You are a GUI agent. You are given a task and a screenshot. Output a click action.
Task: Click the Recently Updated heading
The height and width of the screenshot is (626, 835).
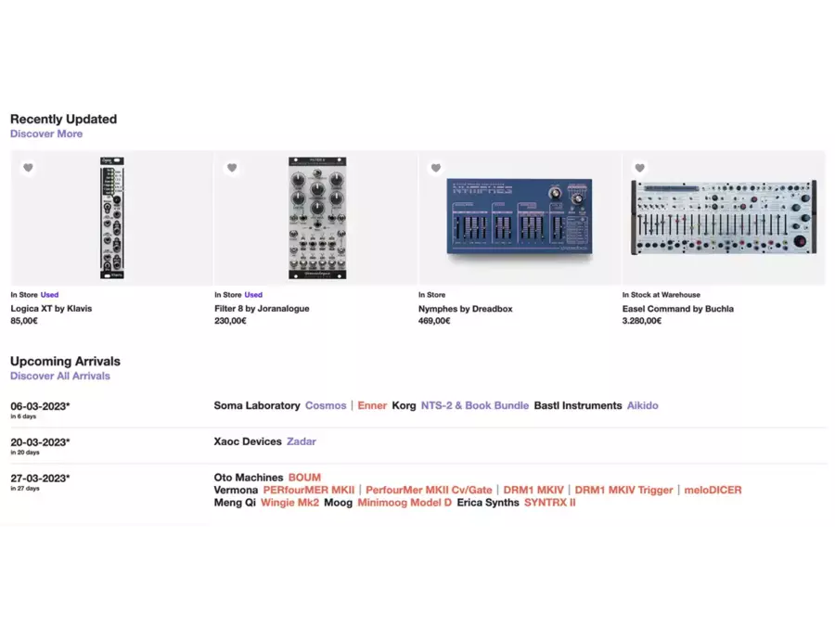point(64,119)
